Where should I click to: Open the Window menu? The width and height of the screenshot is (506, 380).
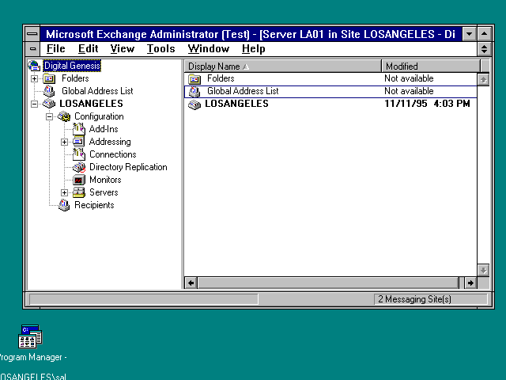(x=209, y=49)
